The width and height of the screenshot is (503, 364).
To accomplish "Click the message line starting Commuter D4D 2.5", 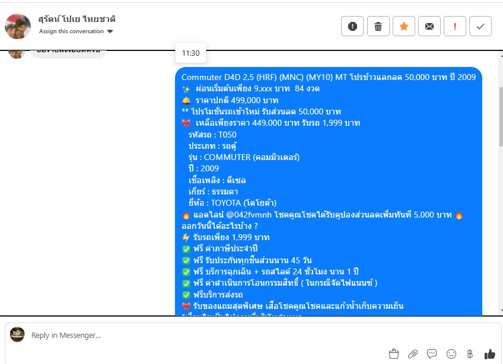I will [x=329, y=77].
